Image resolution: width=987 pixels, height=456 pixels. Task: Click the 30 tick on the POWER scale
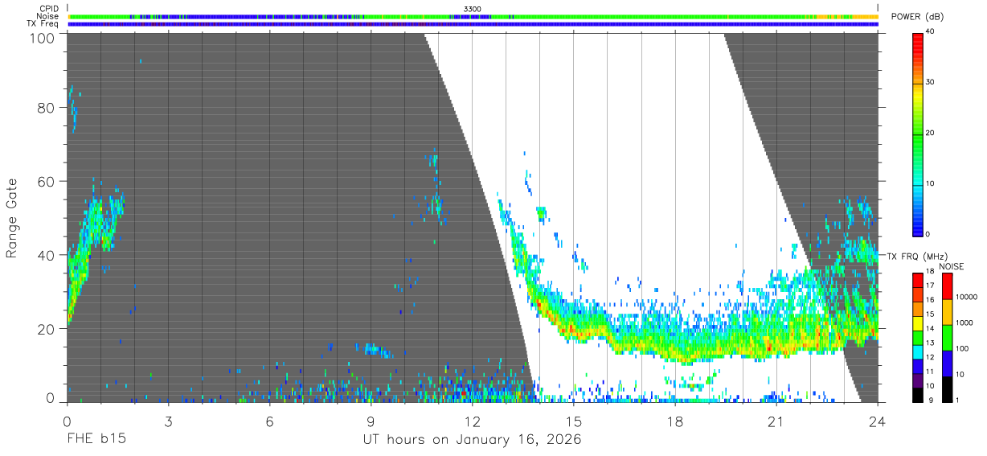pos(931,83)
